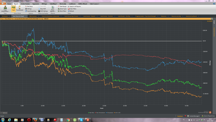This screenshot has height=122, width=216.
Task: Refresh the report
Action: (71, 11)
